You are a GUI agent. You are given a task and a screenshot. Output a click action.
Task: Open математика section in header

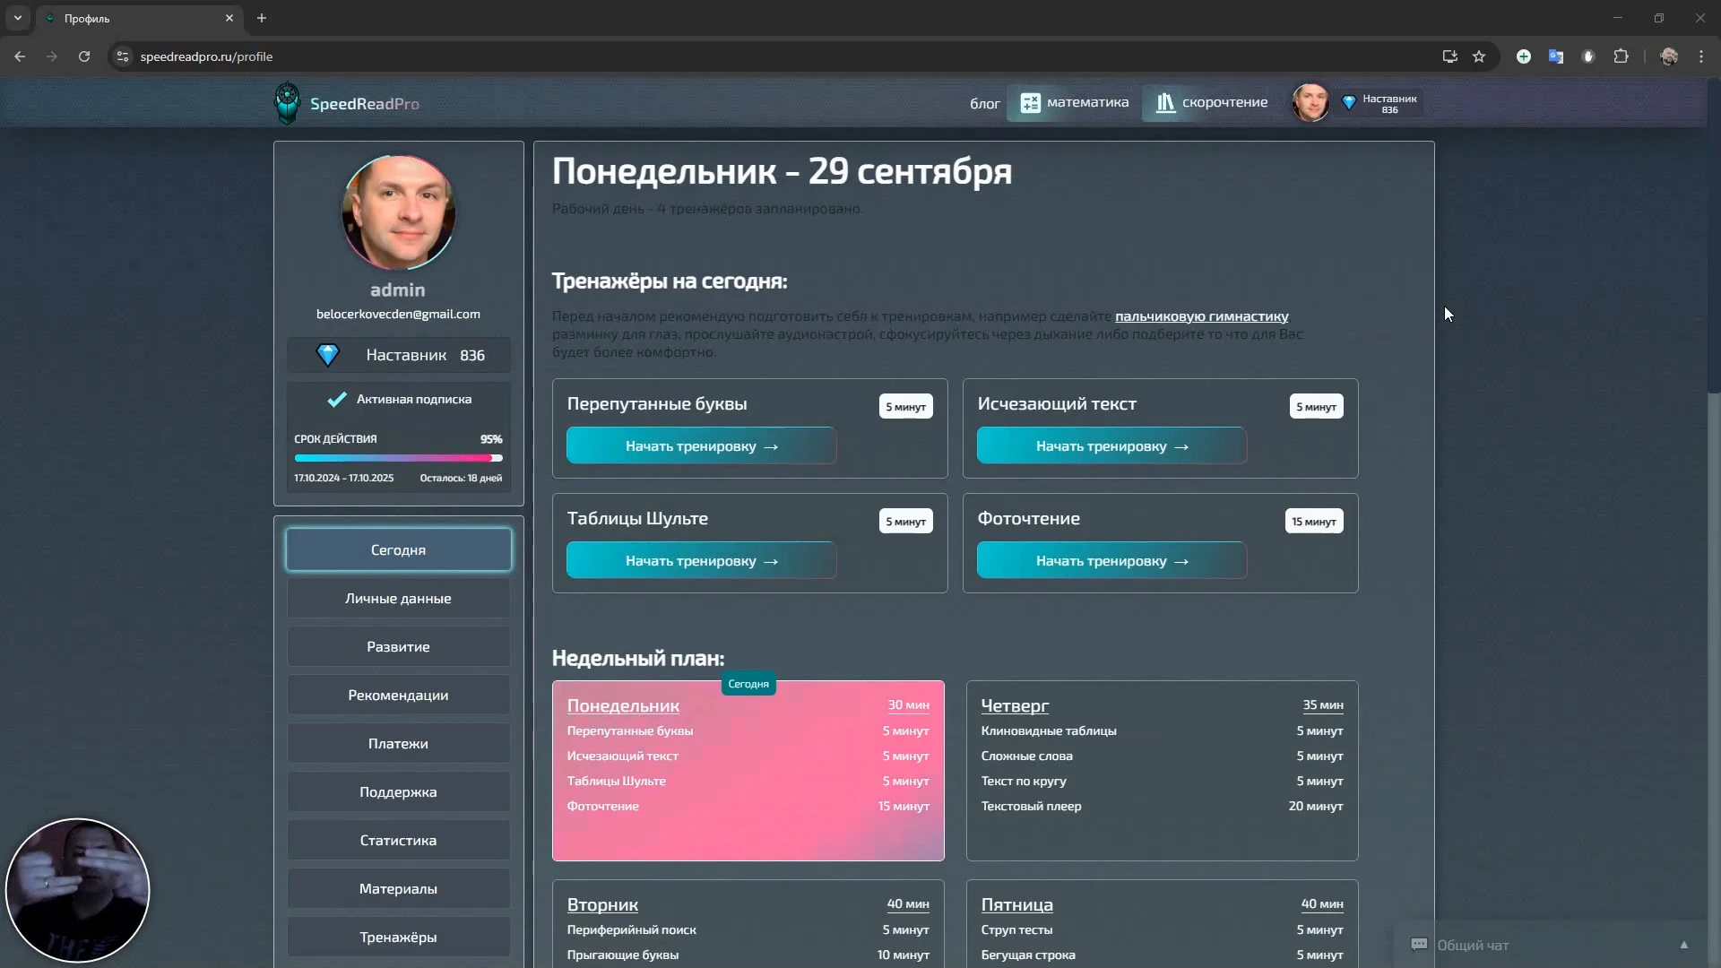pyautogui.click(x=1074, y=103)
